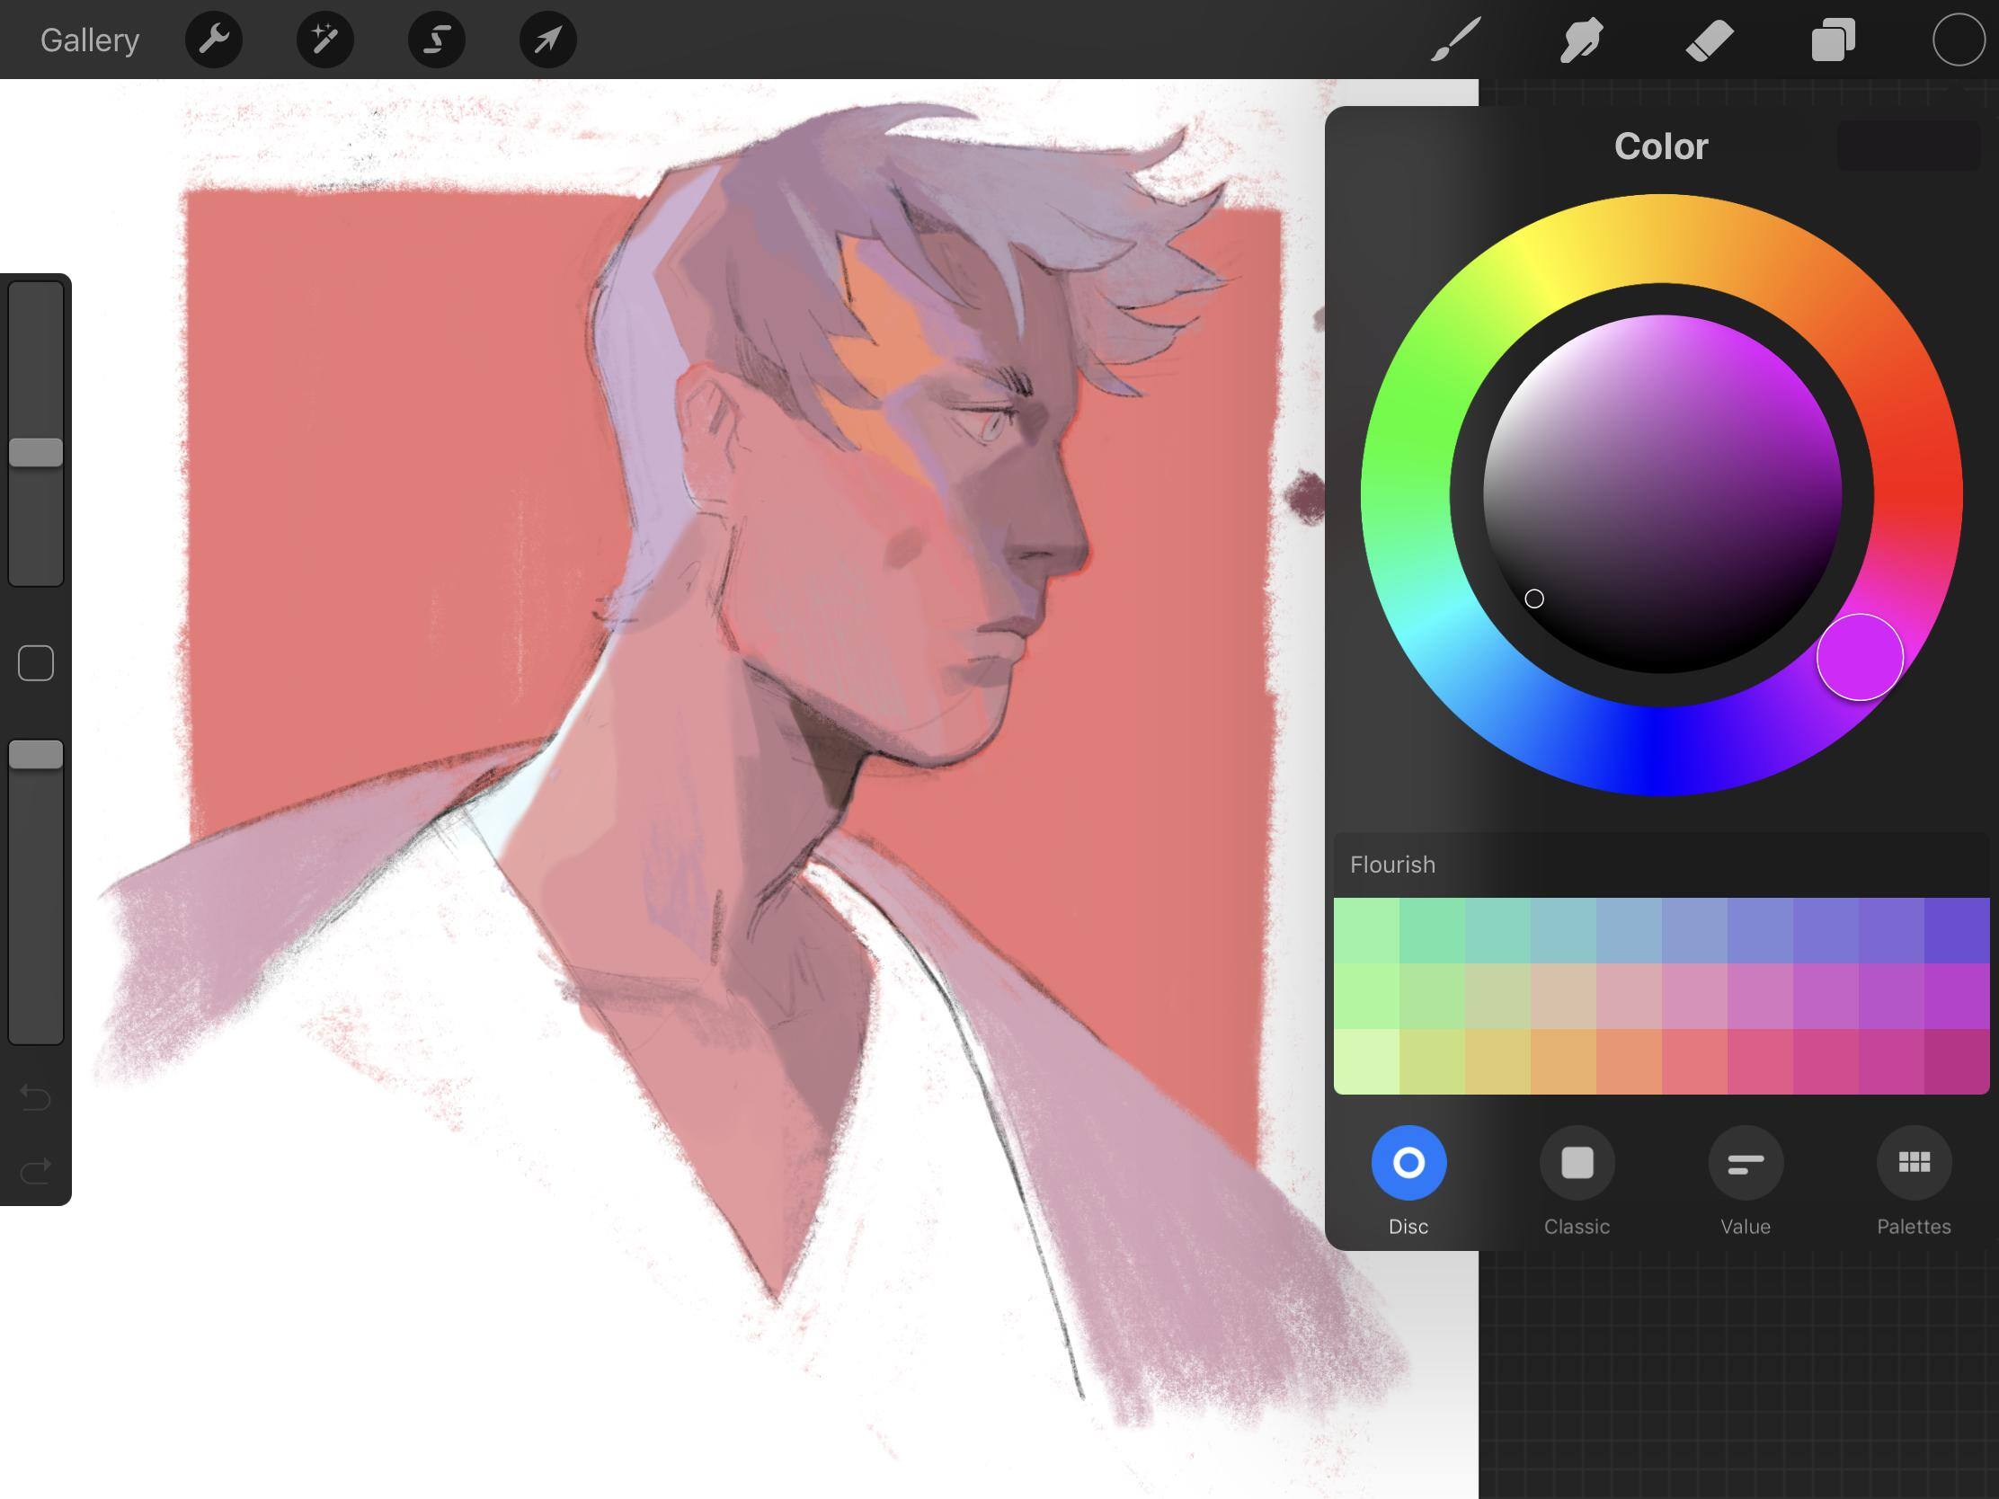Choose the Smudge finger tool
Screen dimensions: 1999x1499
(x=1581, y=40)
